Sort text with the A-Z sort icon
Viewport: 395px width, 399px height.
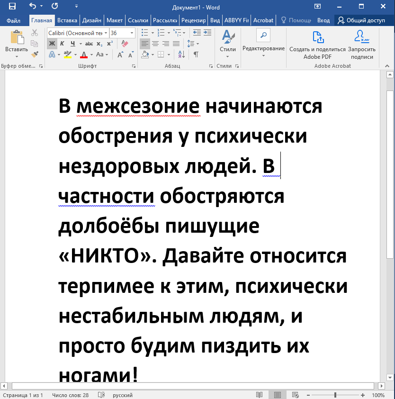181,54
